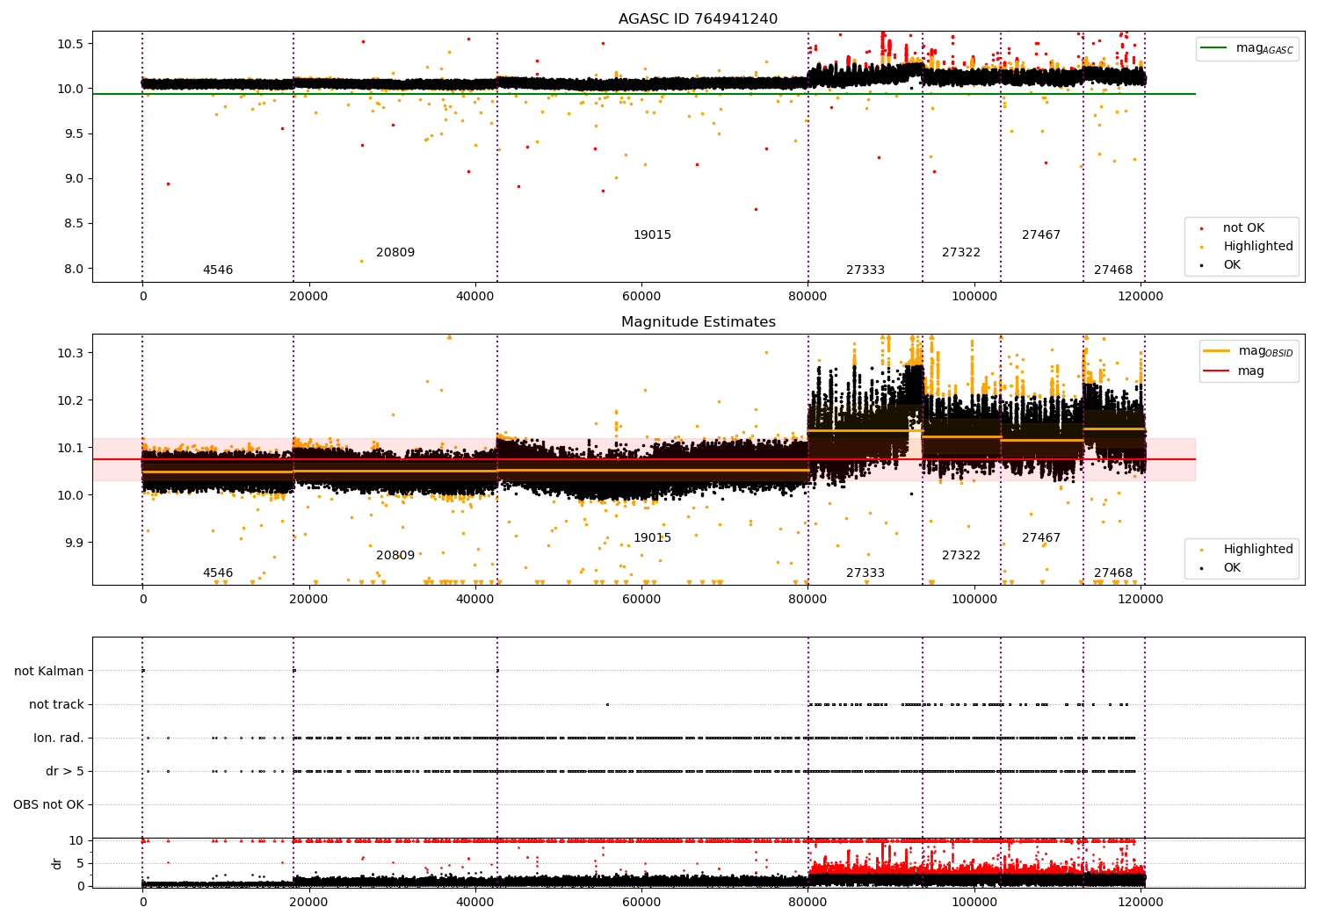Click the 8.0 y-axis tick of top plot
Viewport: 1318px width, 922px height.
[x=73, y=269]
